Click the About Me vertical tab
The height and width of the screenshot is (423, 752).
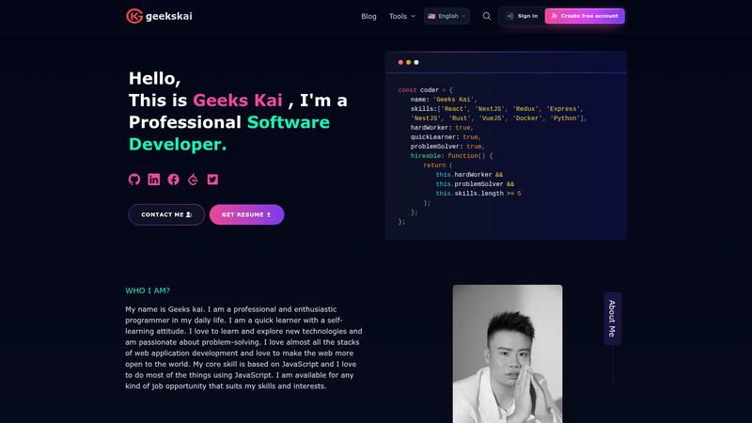(613, 319)
